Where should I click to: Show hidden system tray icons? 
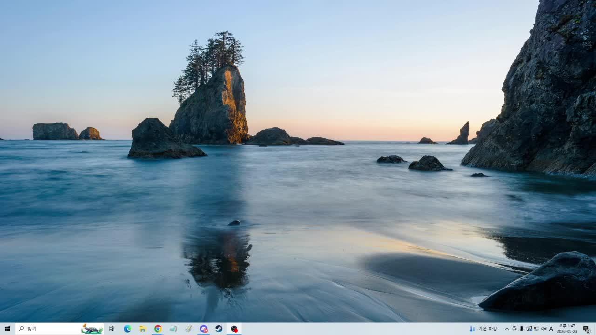pos(507,328)
